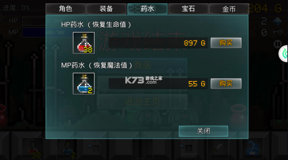Use MP potion in bottom quick slot
Image resolution: width=288 pixels, height=160 pixels.
(x=67, y=148)
